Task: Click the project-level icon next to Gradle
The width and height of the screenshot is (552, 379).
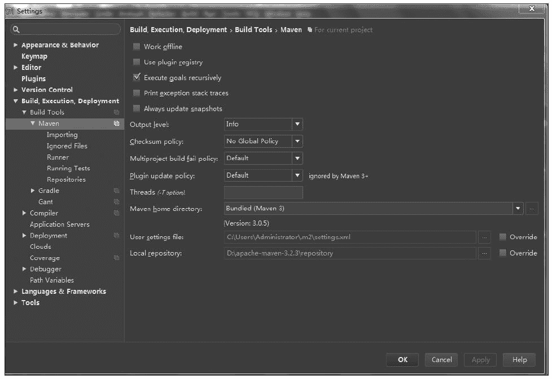Action: click(x=116, y=191)
